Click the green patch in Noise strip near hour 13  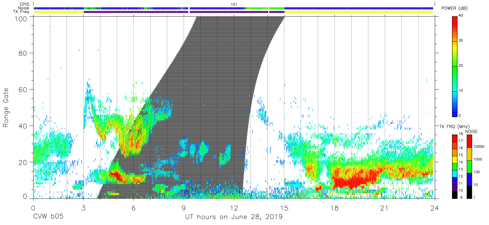click(x=256, y=8)
